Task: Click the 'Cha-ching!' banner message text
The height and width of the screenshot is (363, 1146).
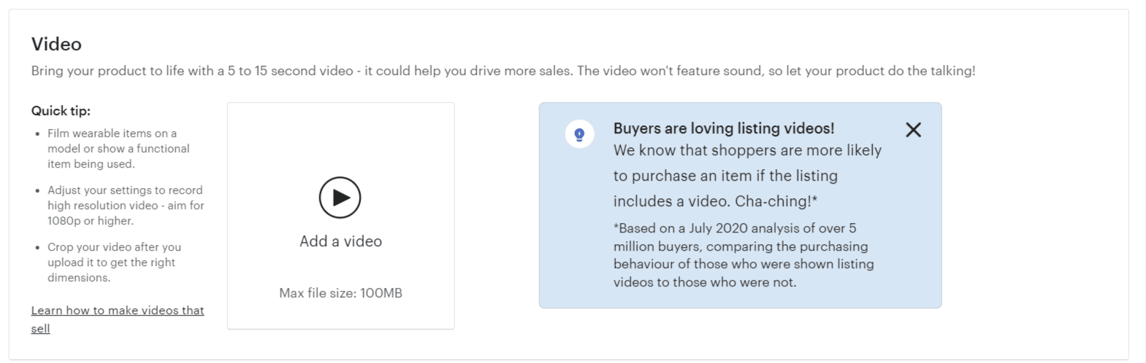Action: click(747, 176)
